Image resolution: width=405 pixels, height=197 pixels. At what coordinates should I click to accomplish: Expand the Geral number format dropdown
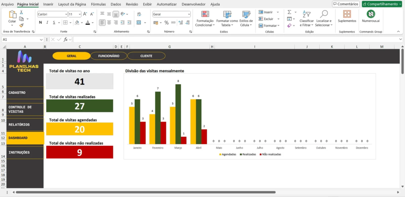tap(189, 14)
